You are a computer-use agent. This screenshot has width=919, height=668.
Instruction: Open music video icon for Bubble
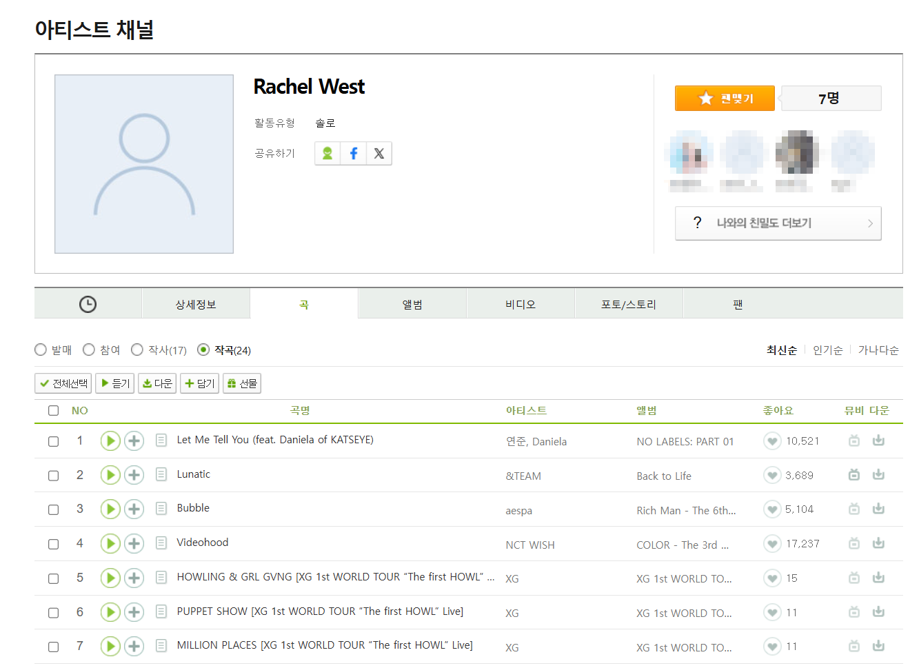[x=854, y=509]
